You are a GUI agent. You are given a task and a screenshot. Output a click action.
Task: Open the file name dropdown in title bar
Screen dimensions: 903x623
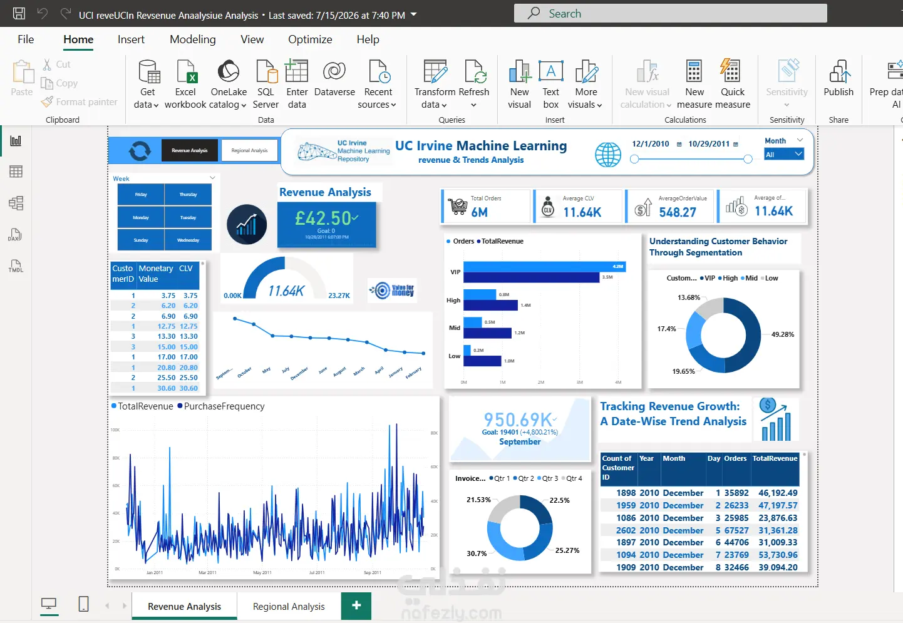(x=414, y=14)
